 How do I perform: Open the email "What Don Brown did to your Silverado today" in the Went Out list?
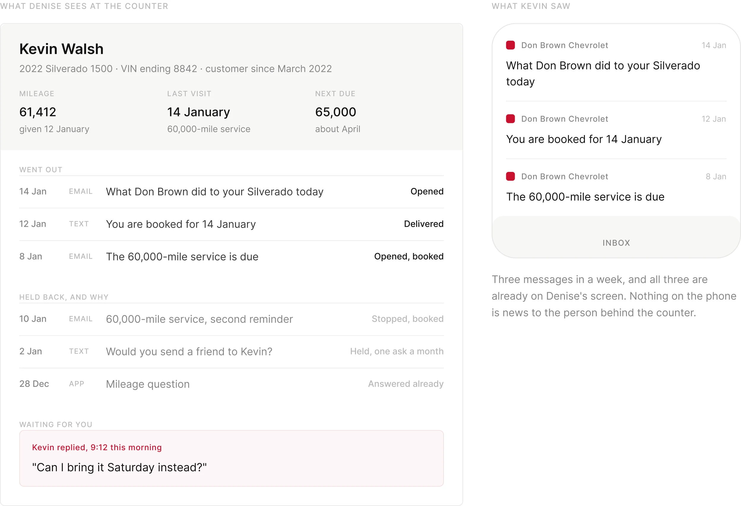click(x=232, y=192)
